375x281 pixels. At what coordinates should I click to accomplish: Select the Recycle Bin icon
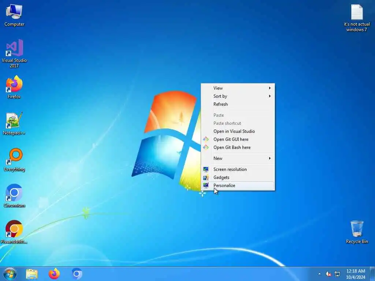click(x=357, y=232)
